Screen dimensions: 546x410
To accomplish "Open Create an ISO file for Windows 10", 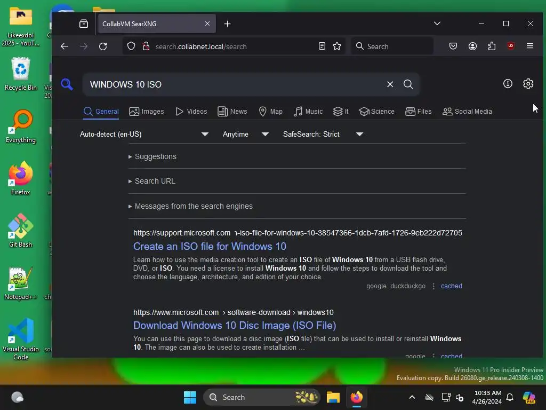I will pos(210,247).
